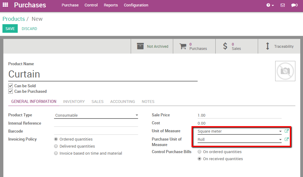Navigate back via the Products breadcrumb link
Viewport: 303px width, 177px height.
(13, 19)
